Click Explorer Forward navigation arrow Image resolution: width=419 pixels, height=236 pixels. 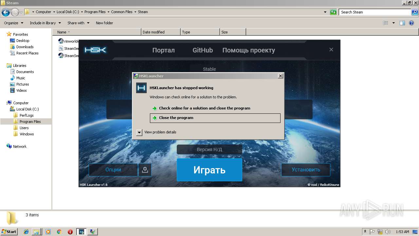click(15, 12)
